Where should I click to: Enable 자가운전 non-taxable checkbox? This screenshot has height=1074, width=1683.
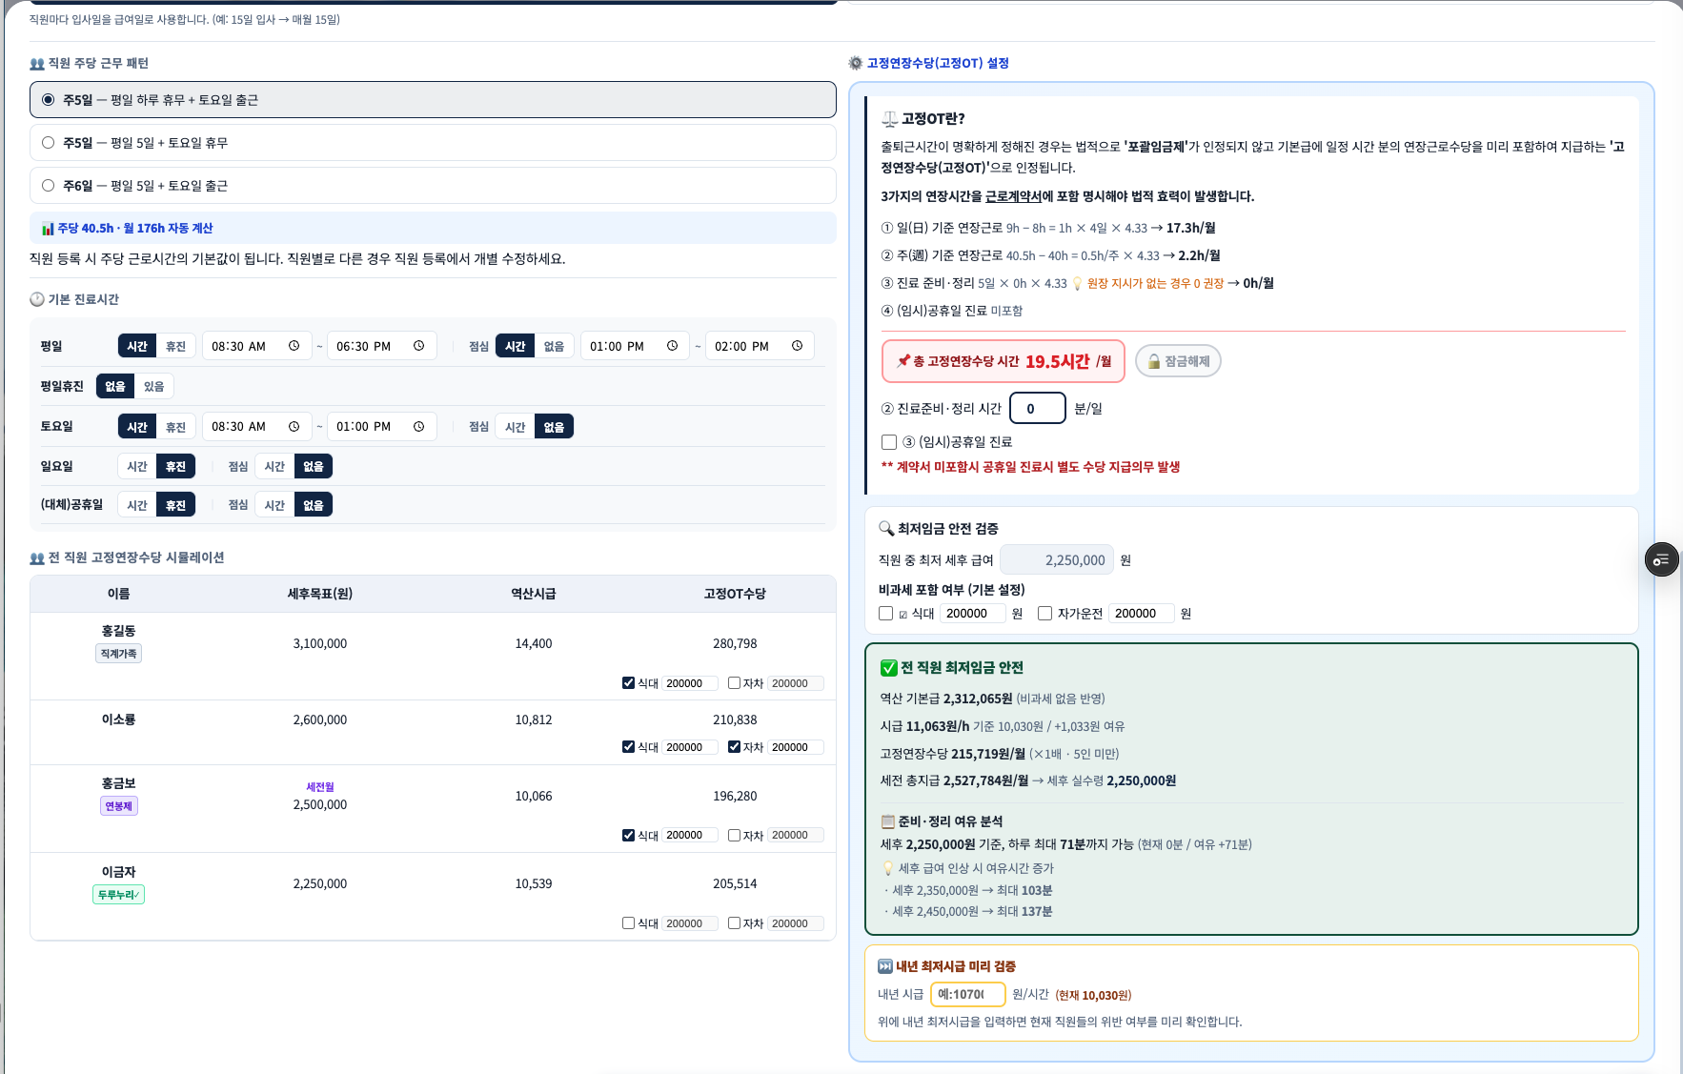coord(1044,614)
